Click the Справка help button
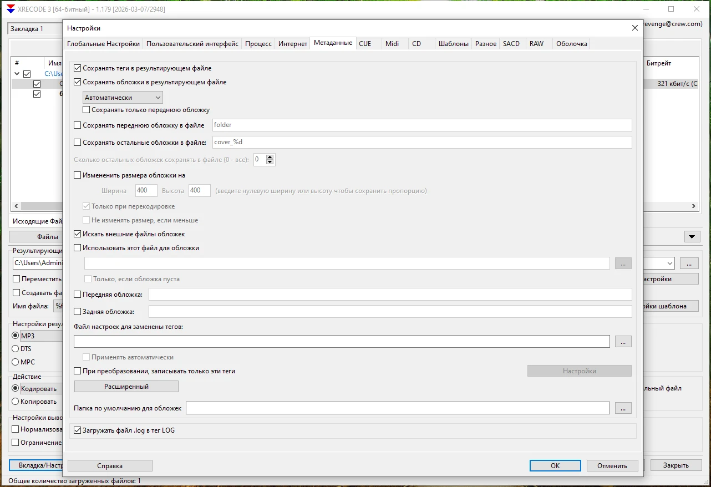711x487 pixels. pyautogui.click(x=110, y=466)
